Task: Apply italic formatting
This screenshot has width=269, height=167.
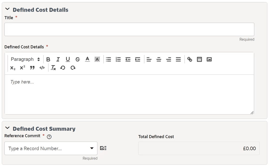Action: 58,59
